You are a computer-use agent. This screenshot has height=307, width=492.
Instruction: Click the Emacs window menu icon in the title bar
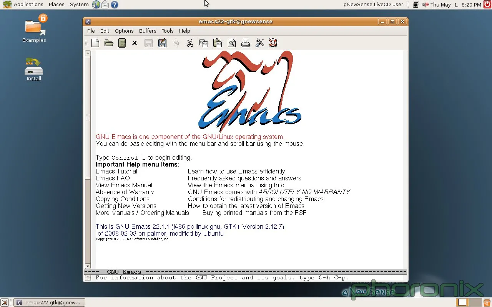coord(88,21)
